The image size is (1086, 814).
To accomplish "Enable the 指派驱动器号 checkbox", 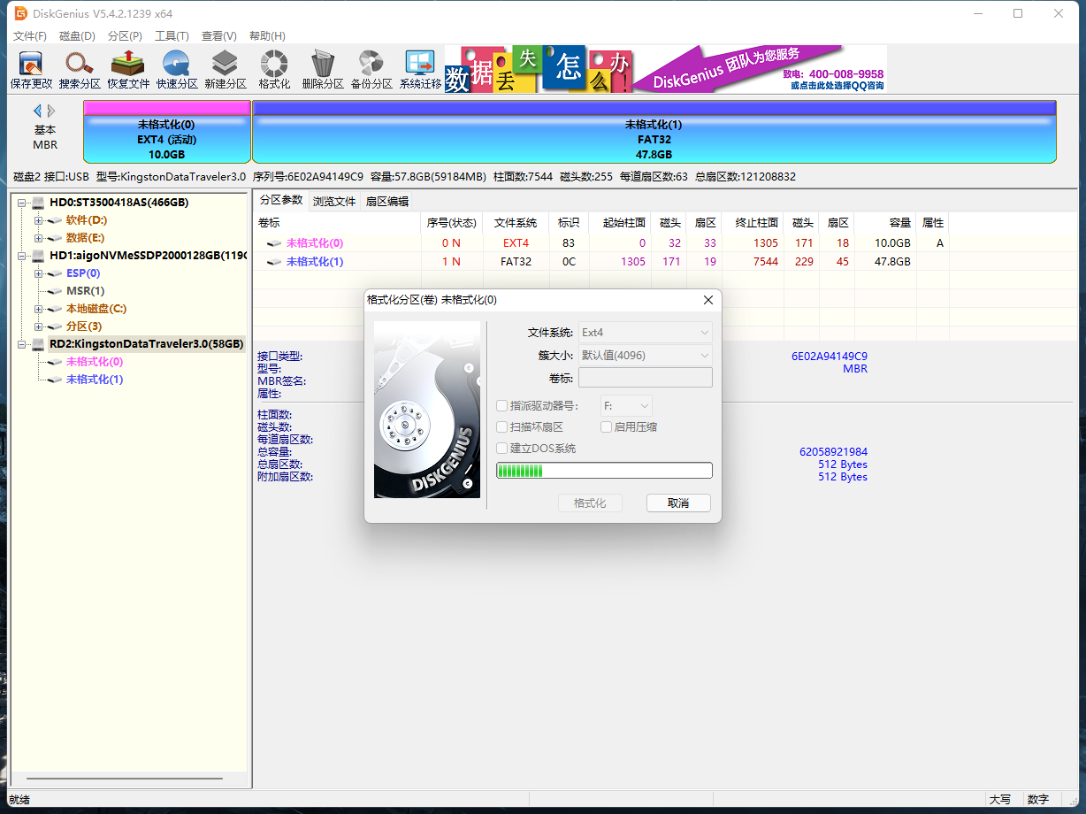I will coord(502,406).
